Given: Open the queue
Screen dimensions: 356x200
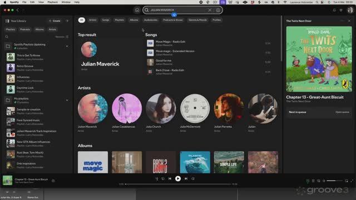Looking at the screenshot, I should (313, 181).
